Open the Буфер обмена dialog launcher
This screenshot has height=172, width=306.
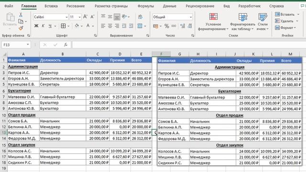pos(29,35)
